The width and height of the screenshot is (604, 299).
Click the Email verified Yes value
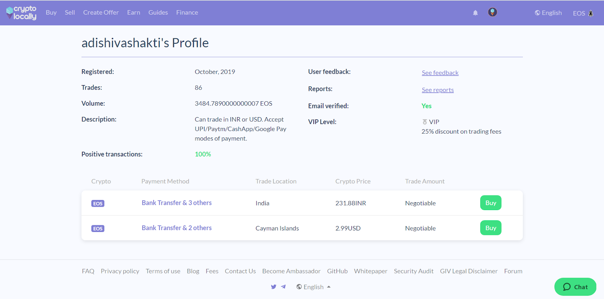pyautogui.click(x=427, y=106)
